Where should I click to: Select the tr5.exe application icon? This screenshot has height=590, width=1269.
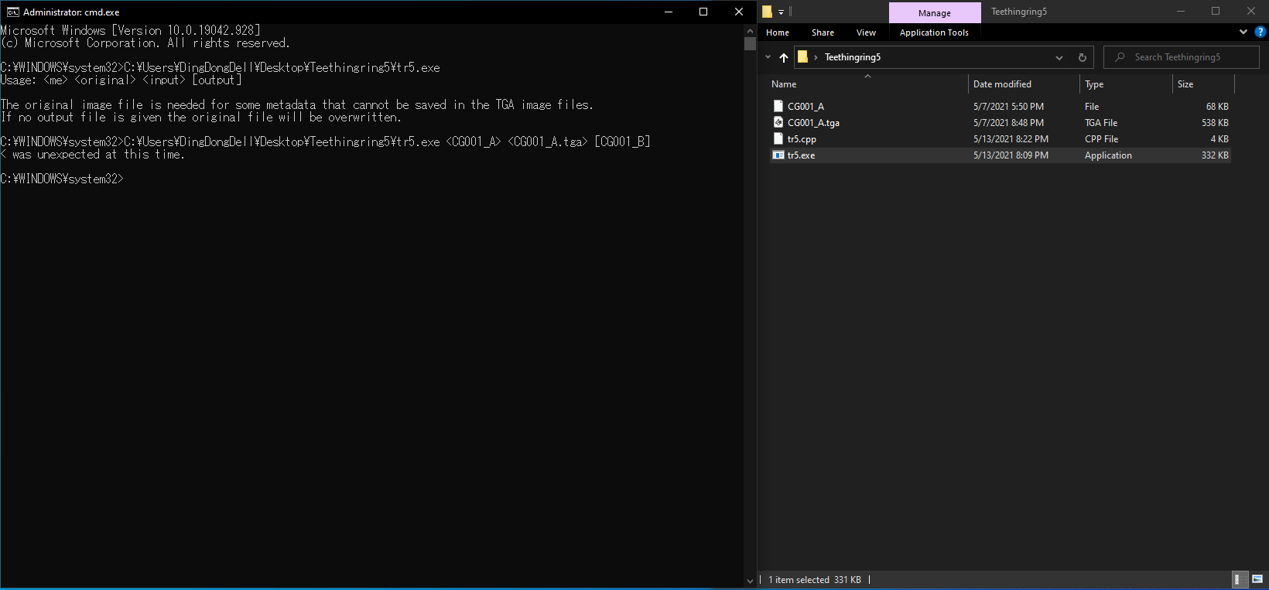[778, 155]
